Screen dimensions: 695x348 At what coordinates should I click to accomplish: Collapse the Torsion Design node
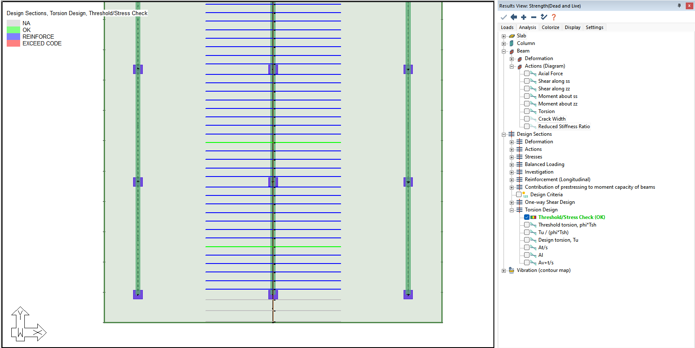(511, 210)
